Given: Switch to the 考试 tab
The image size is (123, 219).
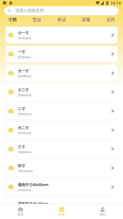Looking at the screenshot, I should click(x=61, y=20).
